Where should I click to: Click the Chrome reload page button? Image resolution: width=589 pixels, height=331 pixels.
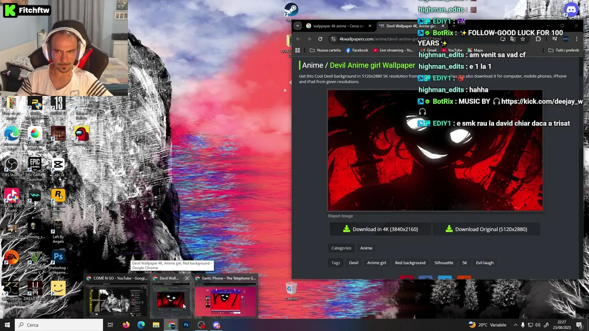320,39
